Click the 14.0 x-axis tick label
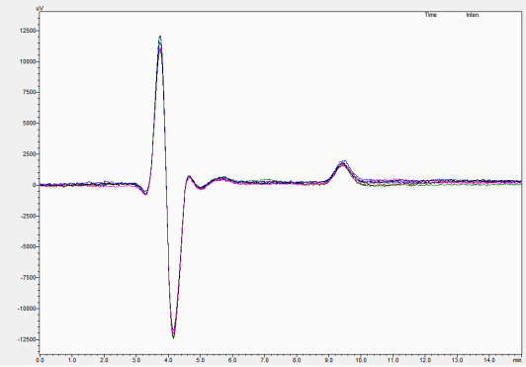The image size is (526, 367). click(x=489, y=360)
